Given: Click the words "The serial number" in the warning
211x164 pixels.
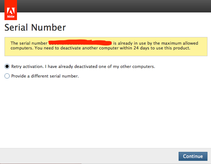Looking at the screenshot, I should click(x=29, y=43).
